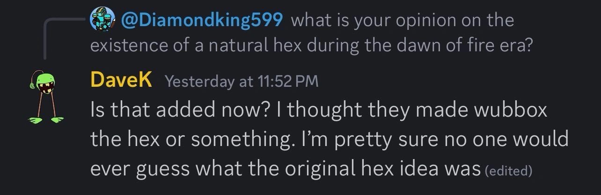The width and height of the screenshot is (601, 195).
Task: Click Diamondking599's small reply avatar
Action: (x=104, y=20)
